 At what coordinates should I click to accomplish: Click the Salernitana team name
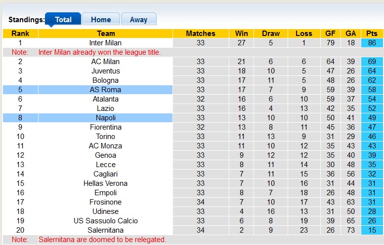coord(105,230)
